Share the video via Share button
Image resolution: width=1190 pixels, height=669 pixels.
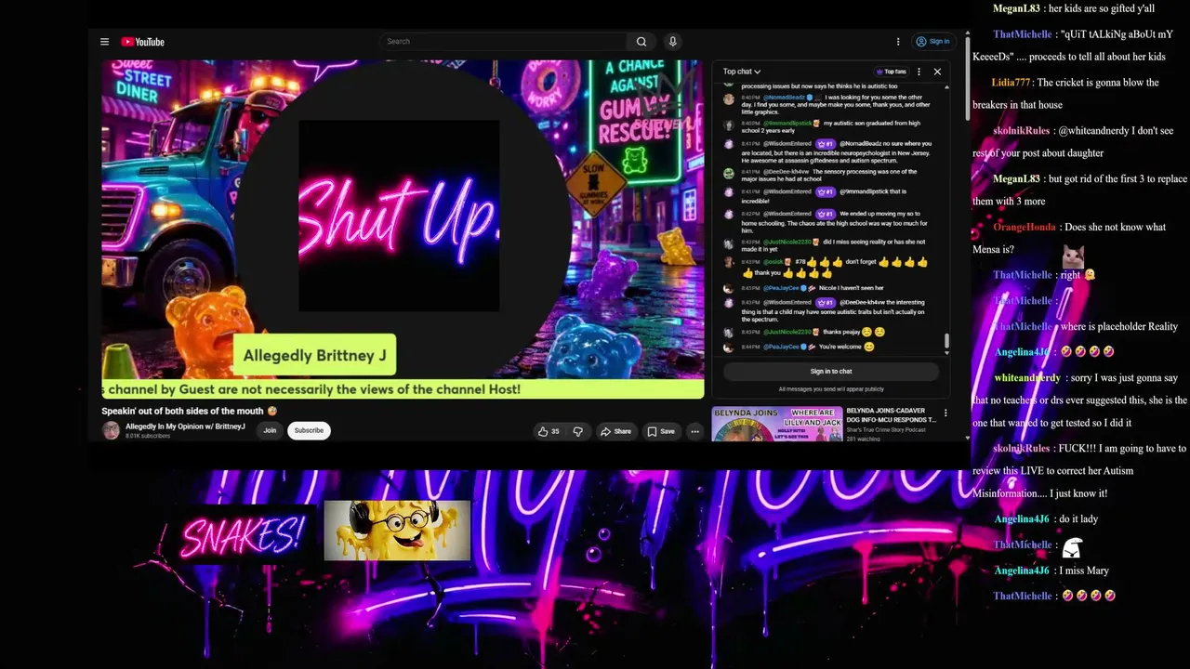tap(615, 431)
